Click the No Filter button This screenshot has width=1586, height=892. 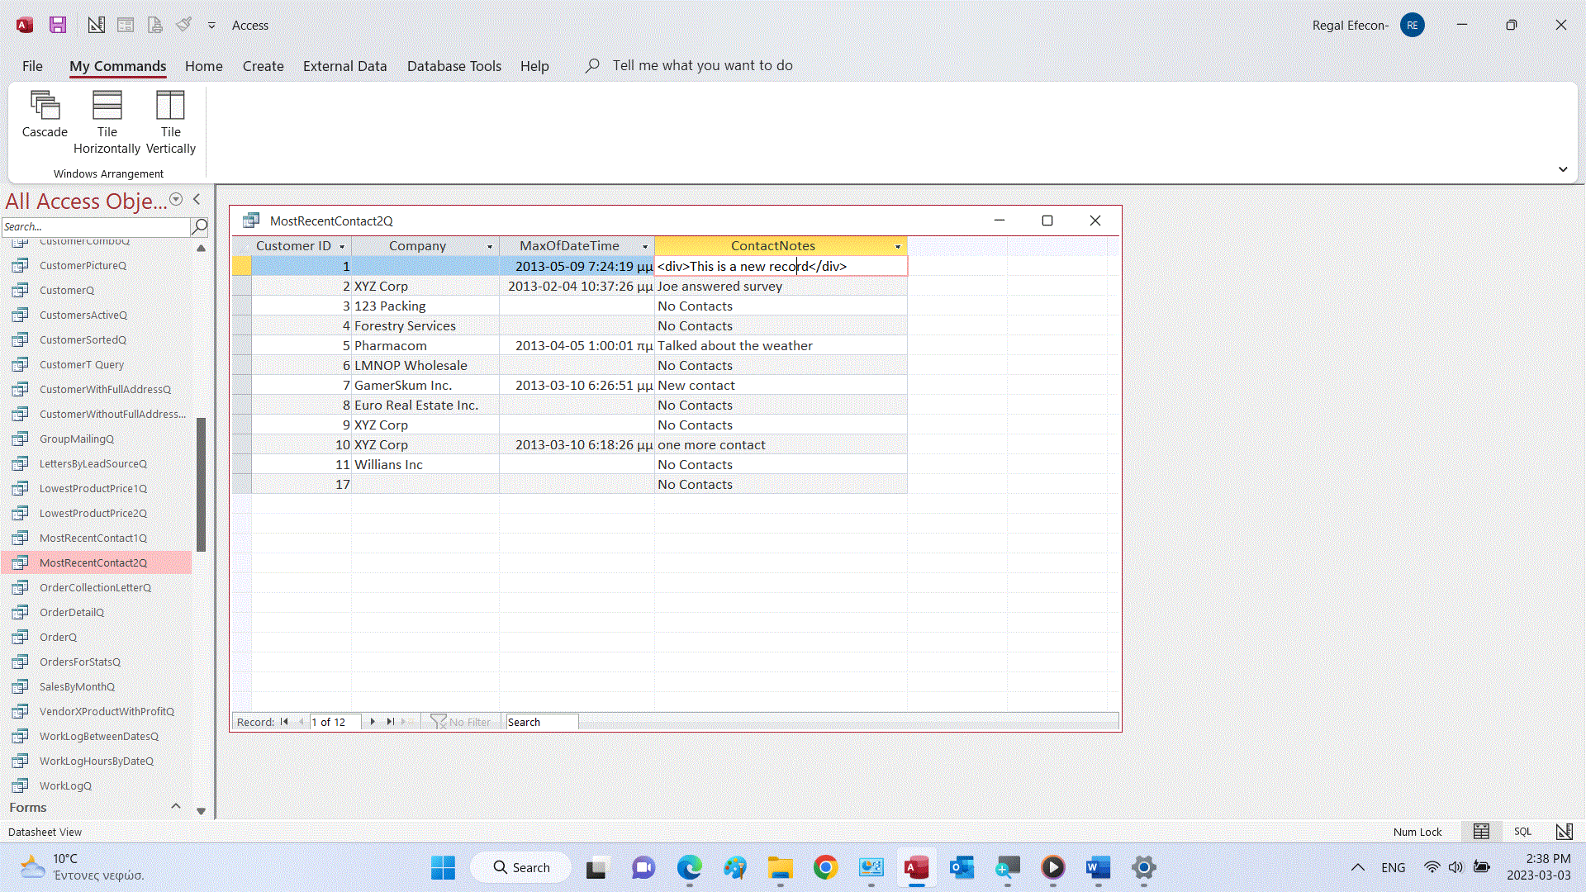tap(461, 722)
